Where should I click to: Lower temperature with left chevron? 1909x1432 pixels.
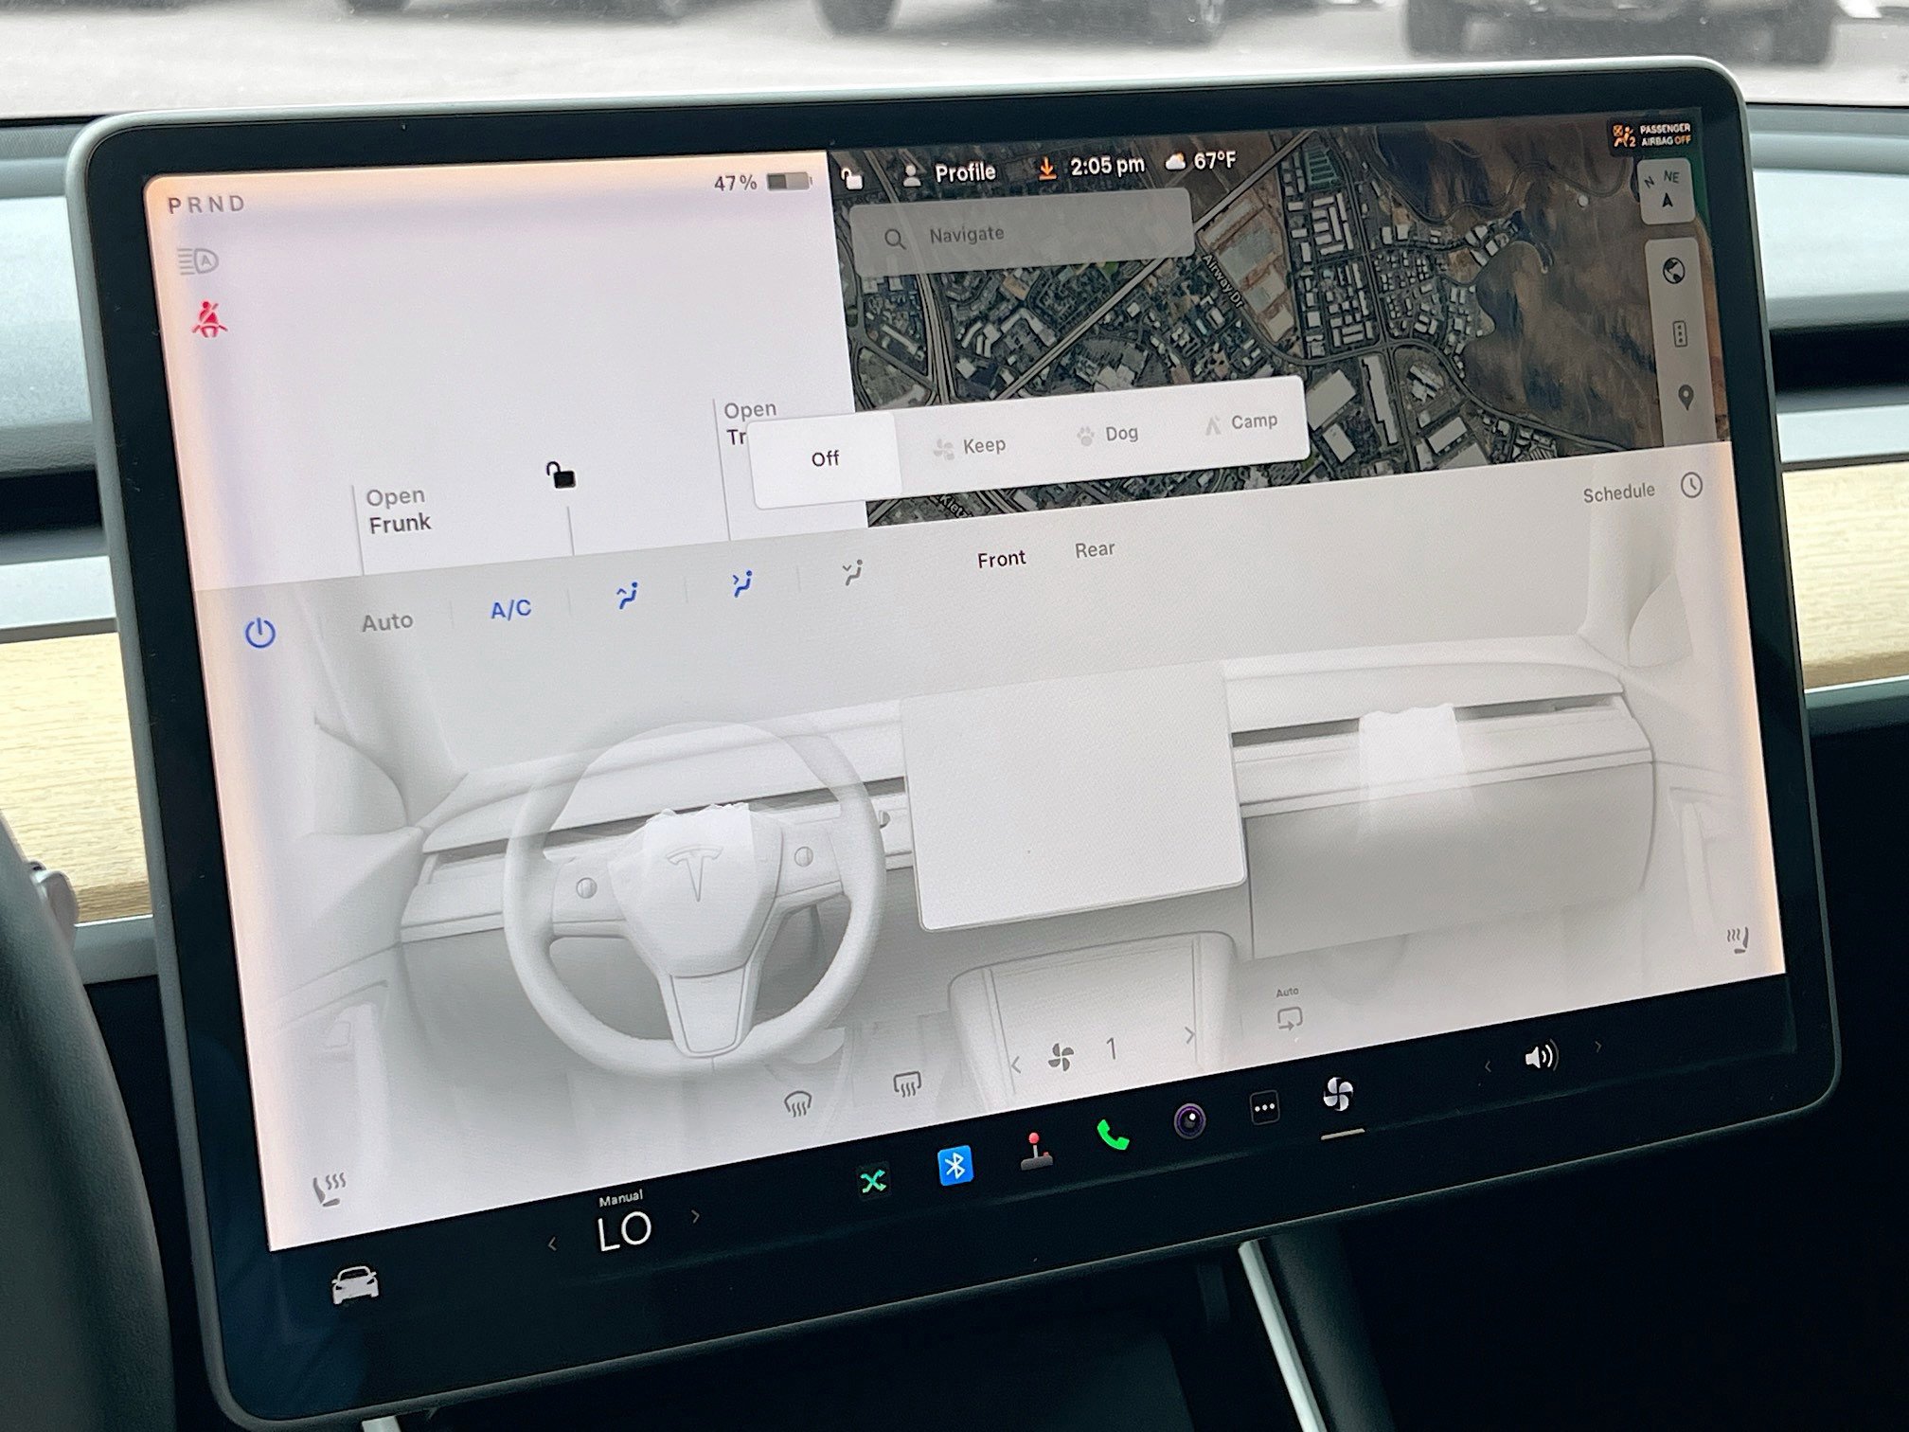coord(553,1244)
